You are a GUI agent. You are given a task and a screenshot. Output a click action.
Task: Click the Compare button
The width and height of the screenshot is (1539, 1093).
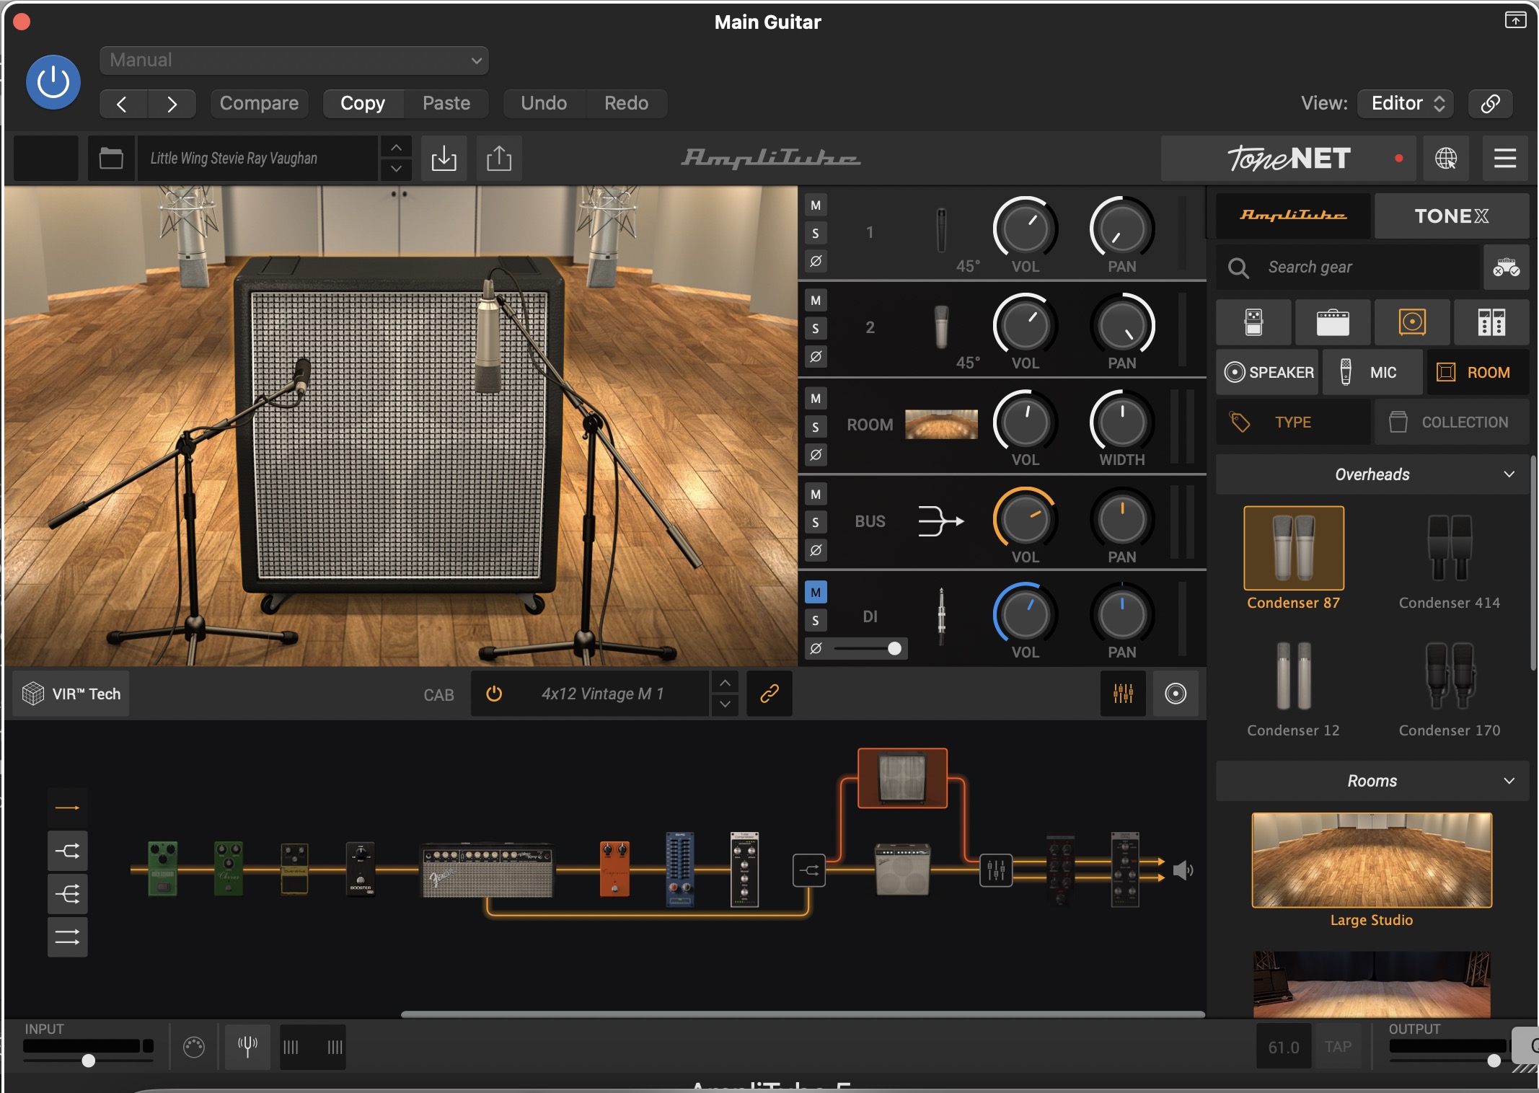259,103
